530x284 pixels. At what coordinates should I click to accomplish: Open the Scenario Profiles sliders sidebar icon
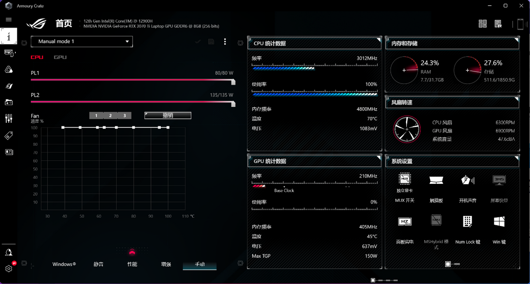tap(9, 118)
